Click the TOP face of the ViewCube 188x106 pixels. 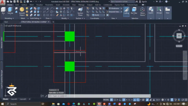point(179,36)
